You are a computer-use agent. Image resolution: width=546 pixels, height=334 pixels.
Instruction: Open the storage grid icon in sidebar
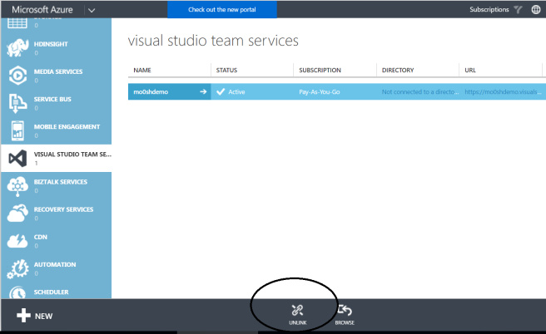pyautogui.click(x=17, y=23)
